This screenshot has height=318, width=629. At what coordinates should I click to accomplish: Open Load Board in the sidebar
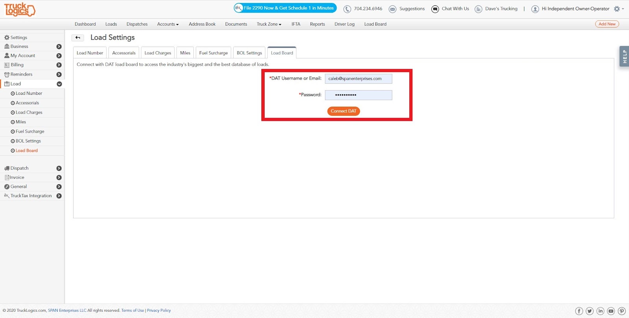pos(24,150)
